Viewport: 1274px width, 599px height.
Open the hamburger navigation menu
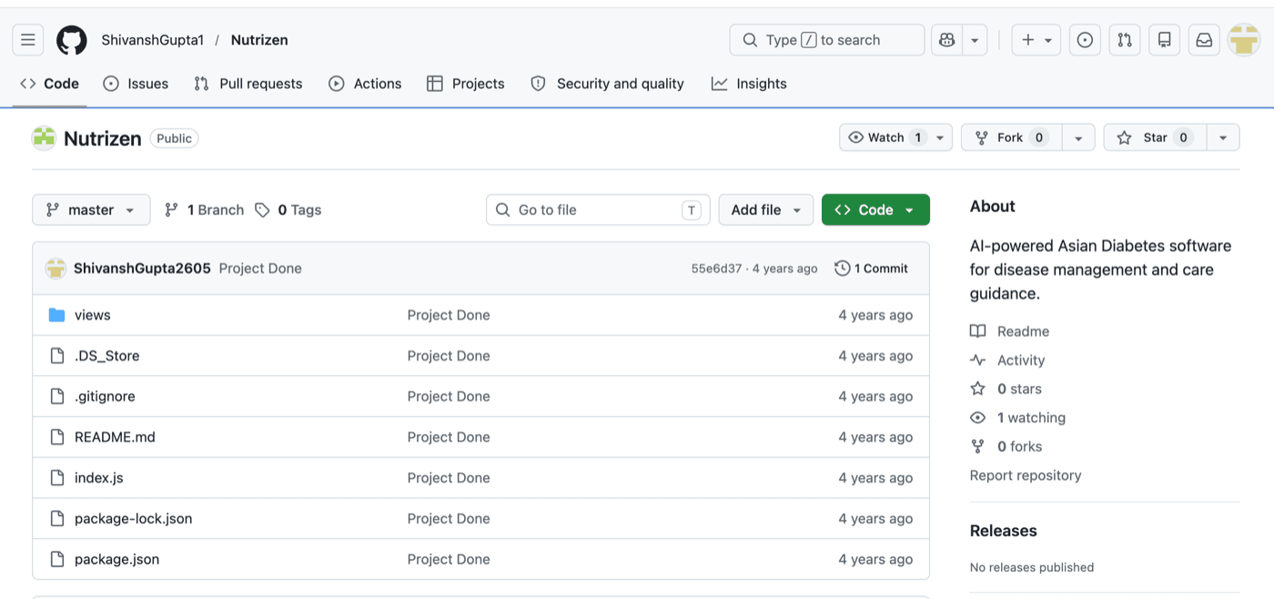[x=28, y=40]
